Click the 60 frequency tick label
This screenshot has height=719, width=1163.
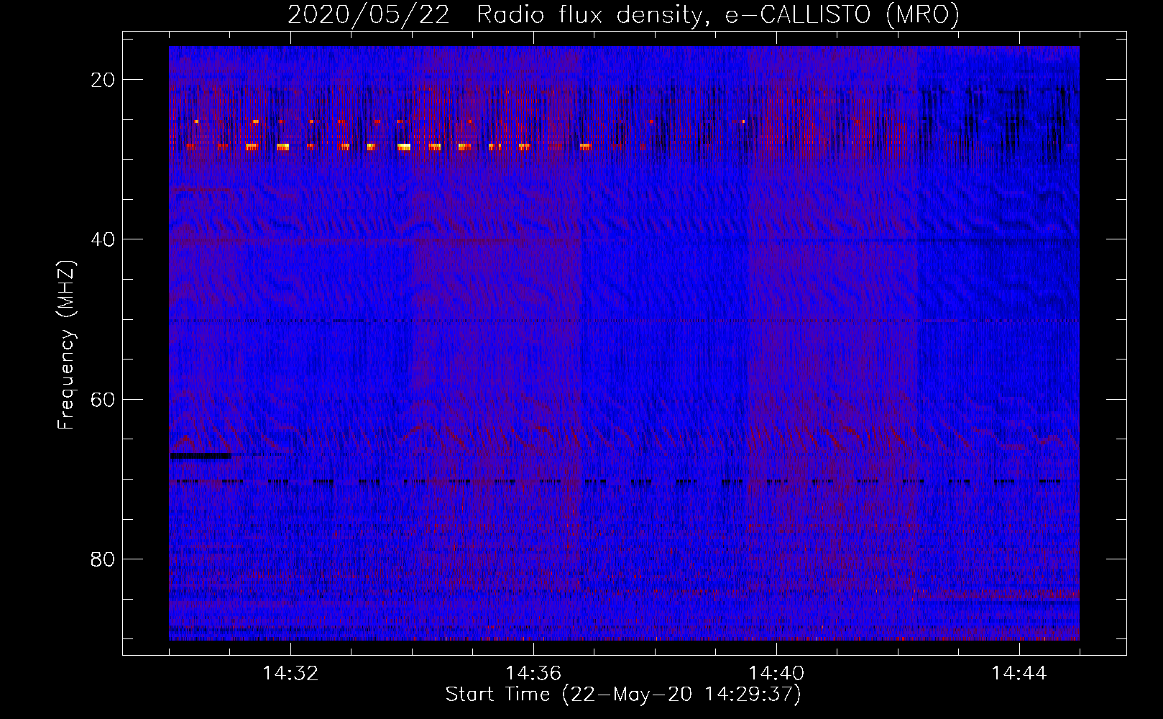[x=103, y=399]
